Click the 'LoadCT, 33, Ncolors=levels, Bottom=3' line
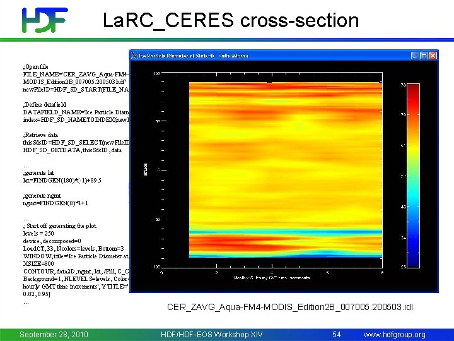The height and width of the screenshot is (341, 454). pyautogui.click(x=74, y=249)
